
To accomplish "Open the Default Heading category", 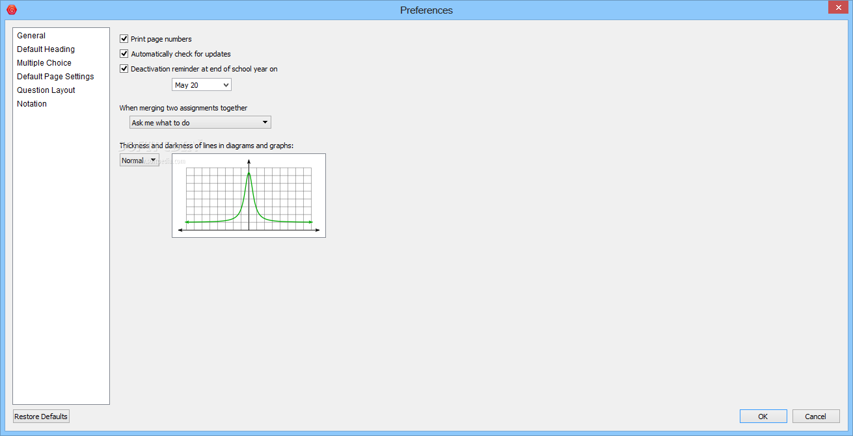I will tap(46, 49).
